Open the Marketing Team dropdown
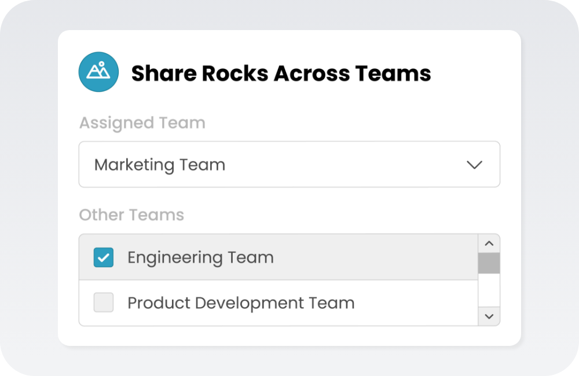Image resolution: width=579 pixels, height=376 pixels. point(289,165)
